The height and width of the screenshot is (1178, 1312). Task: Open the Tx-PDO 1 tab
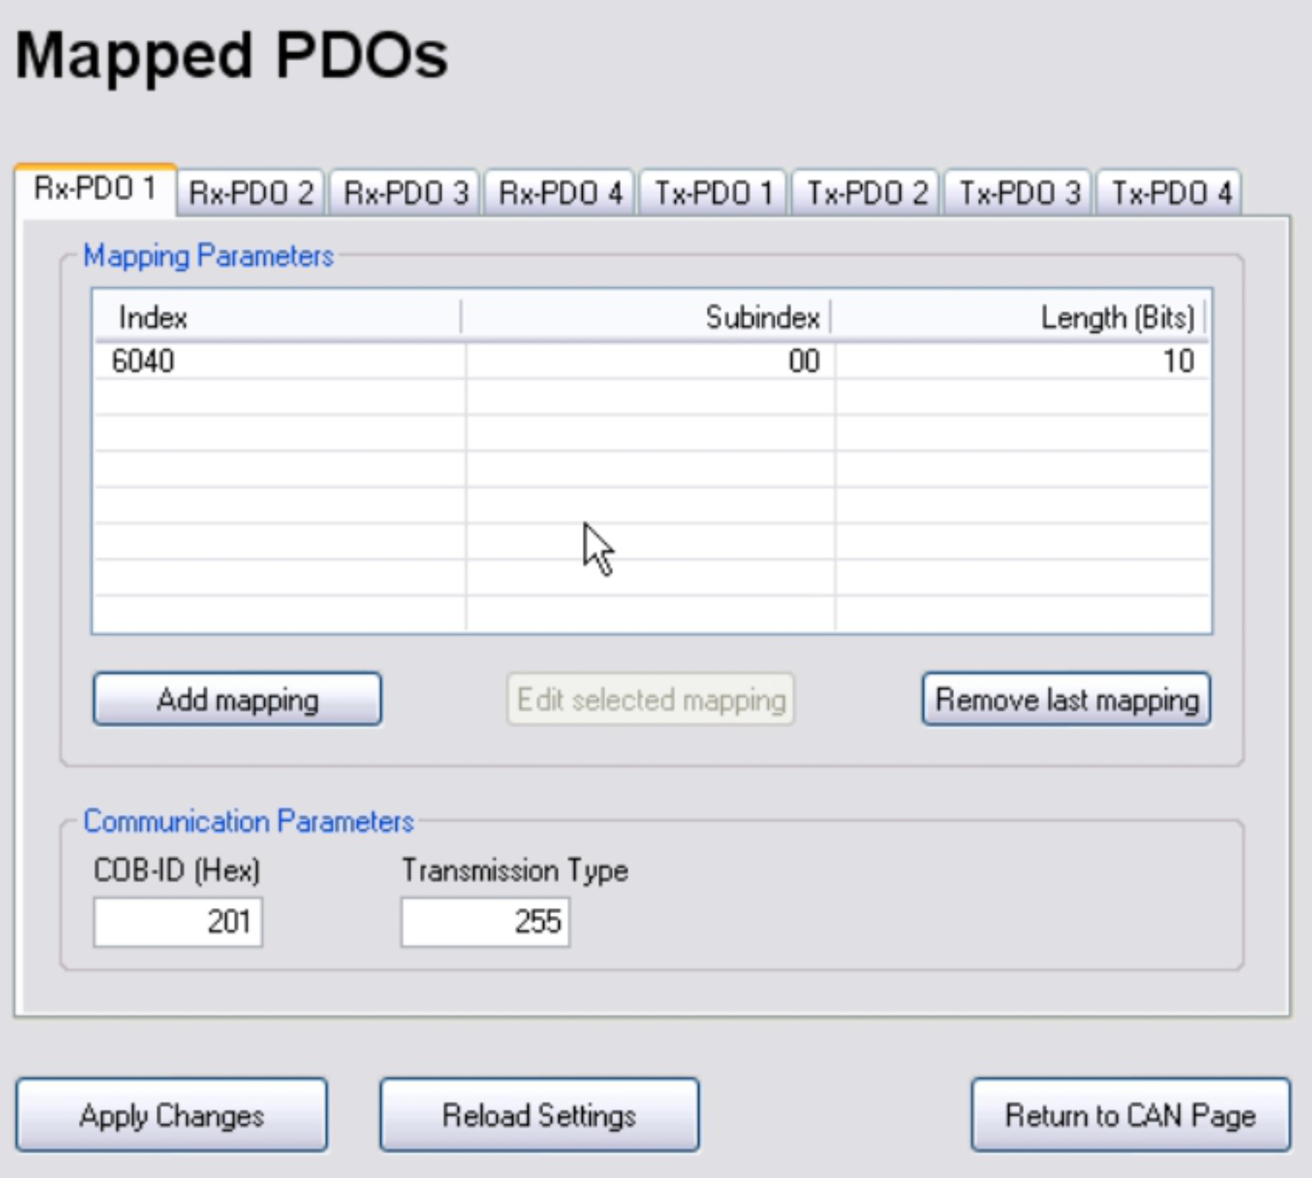click(x=714, y=193)
